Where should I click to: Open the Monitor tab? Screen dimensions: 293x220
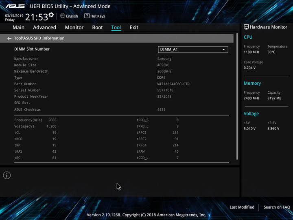point(74,28)
